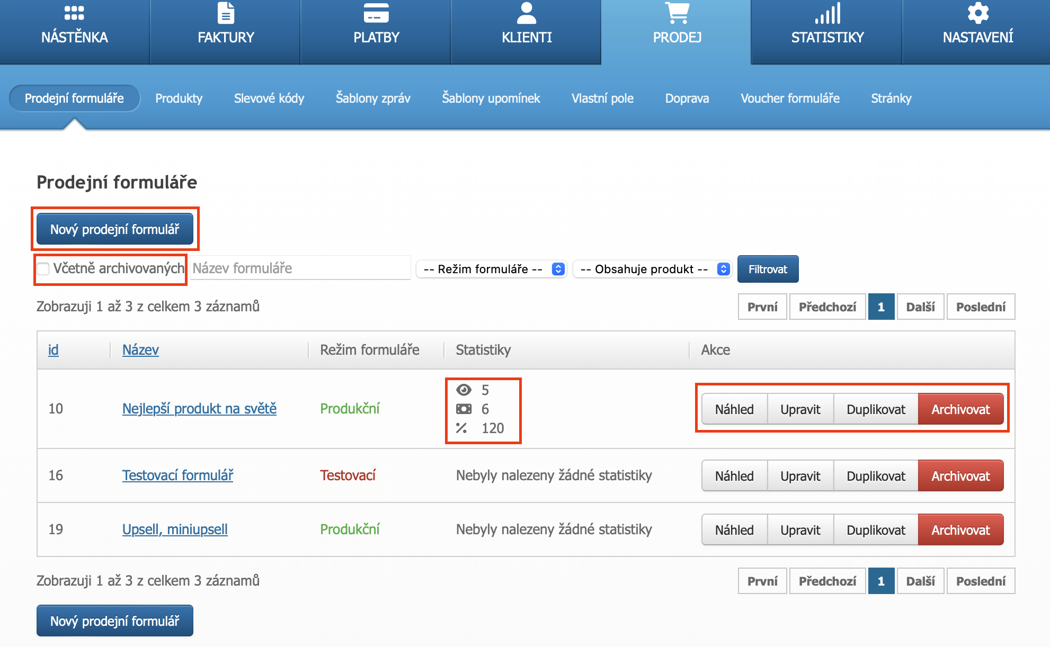Viewport: 1050px width, 647px height.
Task: Sort table by id column
Action: click(54, 350)
